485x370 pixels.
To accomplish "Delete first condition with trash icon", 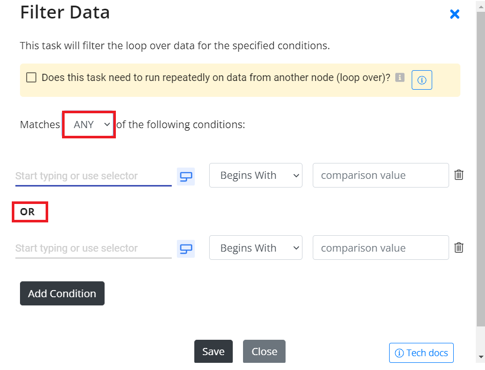I will 459,175.
